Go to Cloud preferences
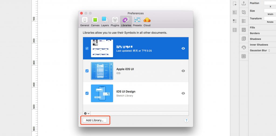The width and height of the screenshot is (276, 136). pos(147,22)
